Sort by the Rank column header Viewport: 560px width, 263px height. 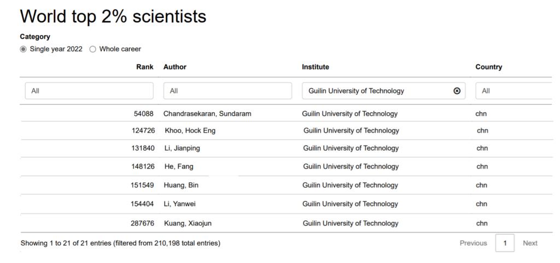(145, 67)
